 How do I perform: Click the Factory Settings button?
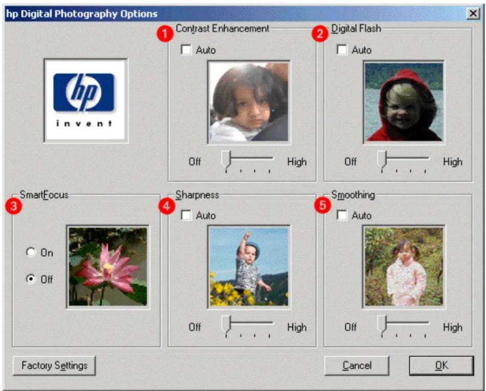(x=54, y=365)
